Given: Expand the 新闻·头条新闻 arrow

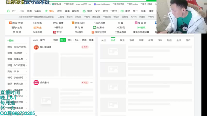Looking at the screenshot, I should click(26, 78).
